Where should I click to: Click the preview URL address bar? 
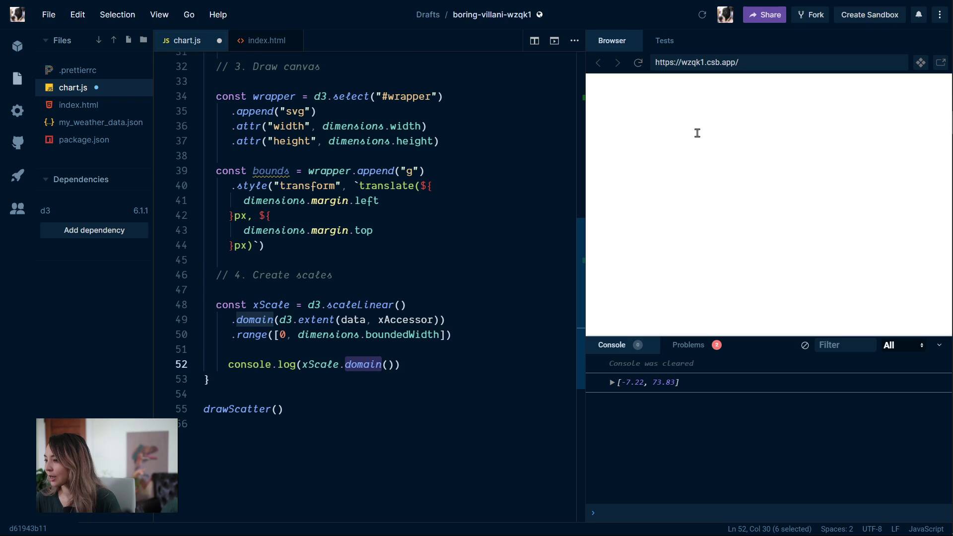pyautogui.click(x=774, y=63)
